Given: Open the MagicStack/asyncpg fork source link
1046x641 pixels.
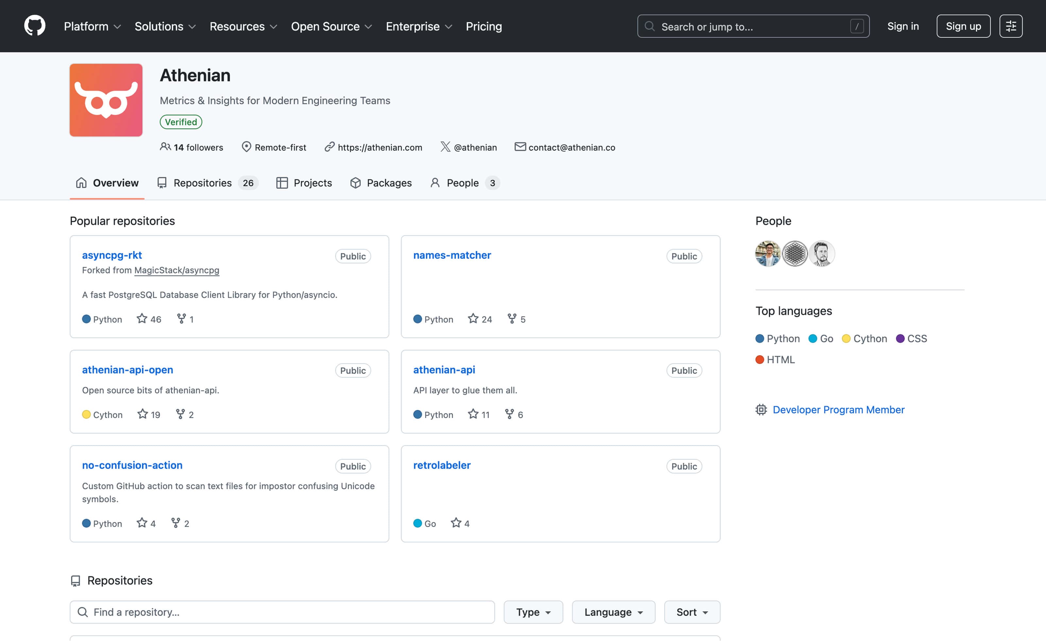Looking at the screenshot, I should click(x=177, y=270).
